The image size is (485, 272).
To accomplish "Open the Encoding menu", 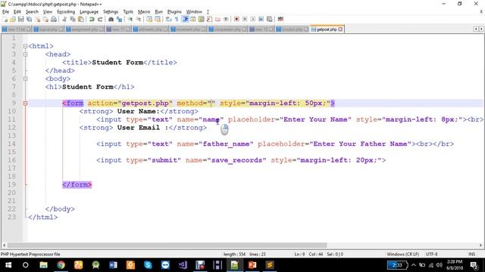I will (66, 12).
